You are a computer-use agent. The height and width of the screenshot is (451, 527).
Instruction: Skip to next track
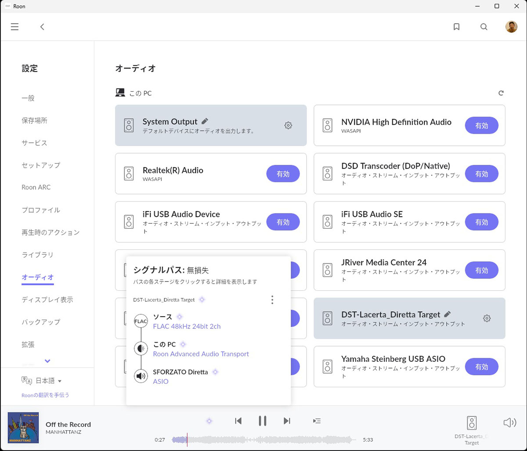coord(287,421)
